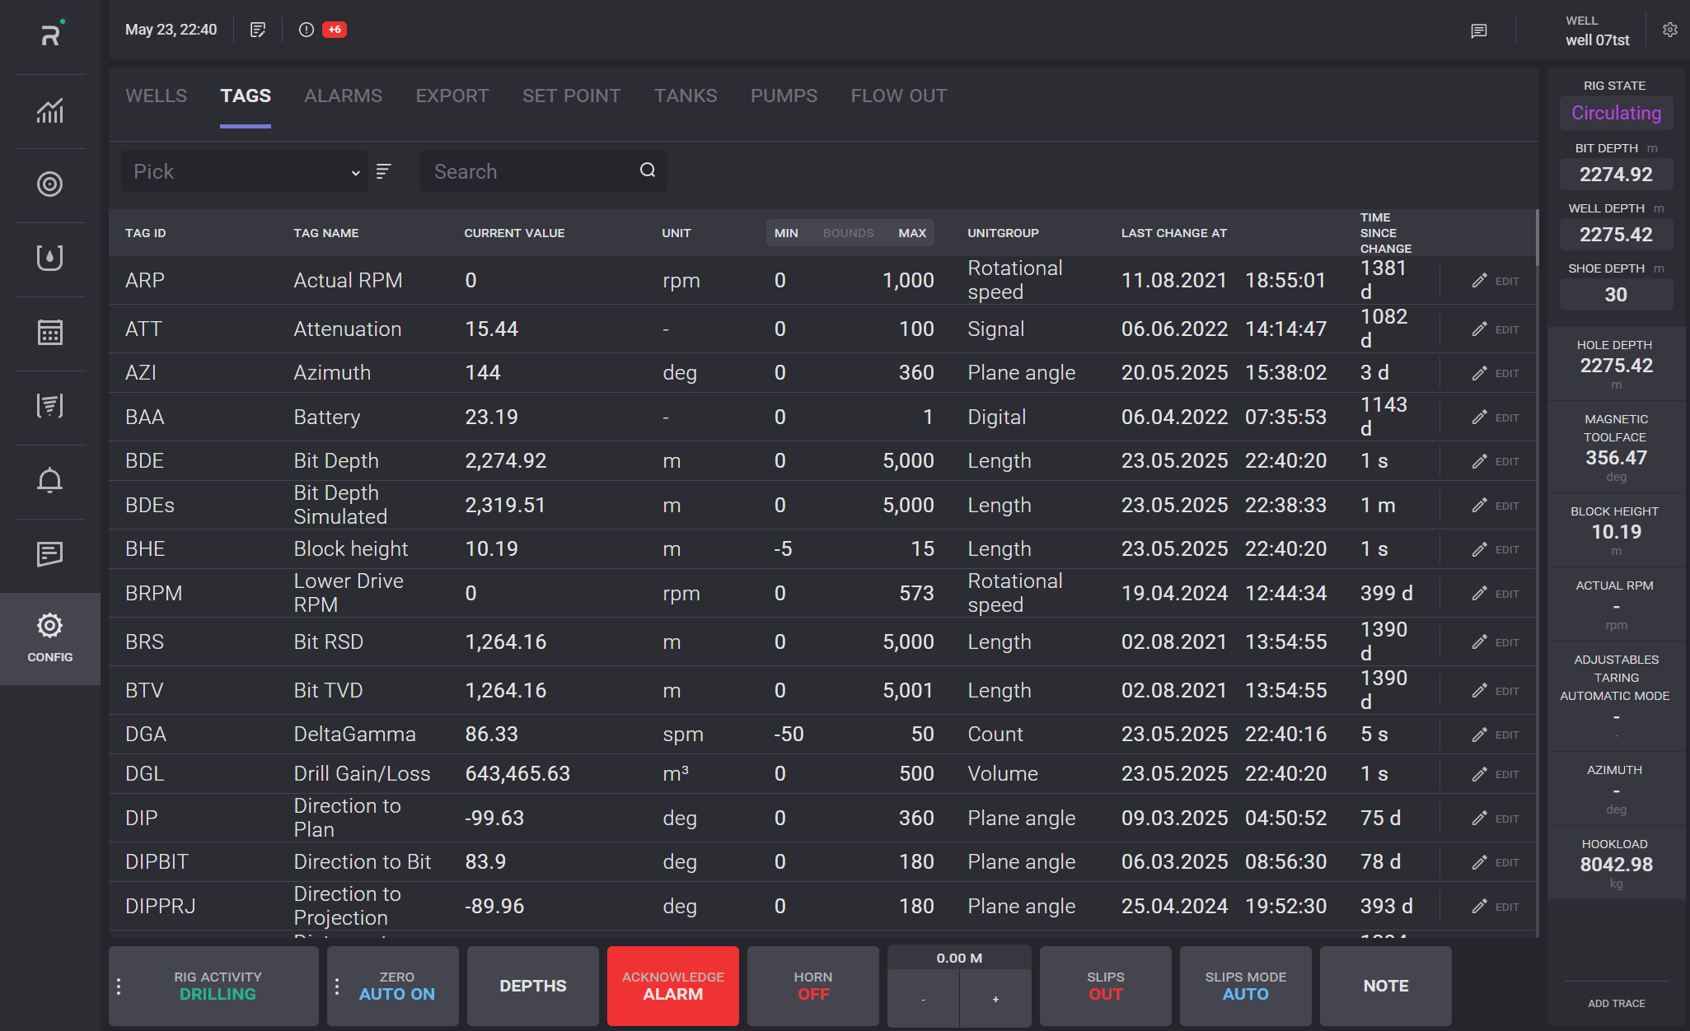Open chat messages icon in top bar
The width and height of the screenshot is (1690, 1031).
pos(1479,30)
